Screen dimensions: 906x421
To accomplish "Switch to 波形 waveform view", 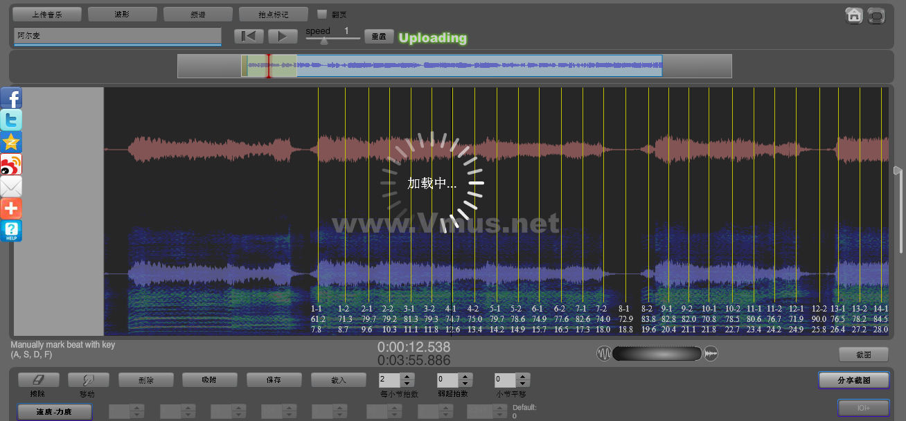I will (122, 15).
